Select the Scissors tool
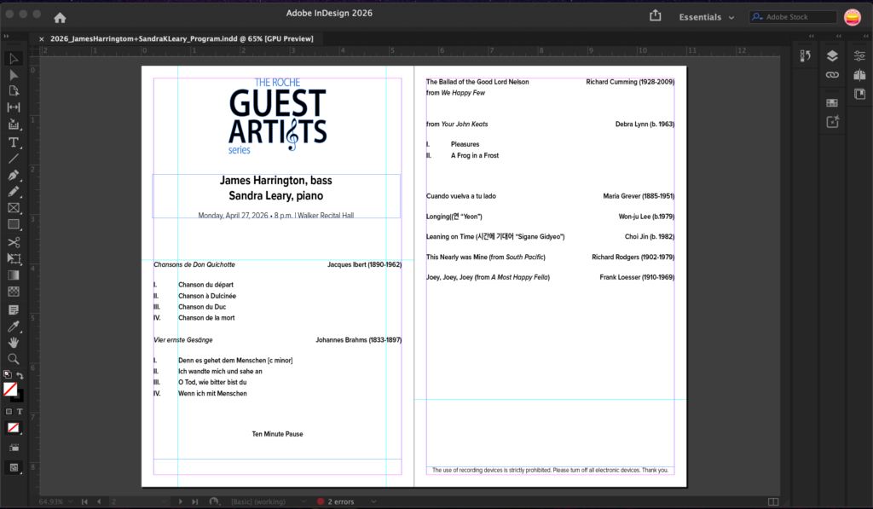The width and height of the screenshot is (873, 509). click(x=14, y=242)
